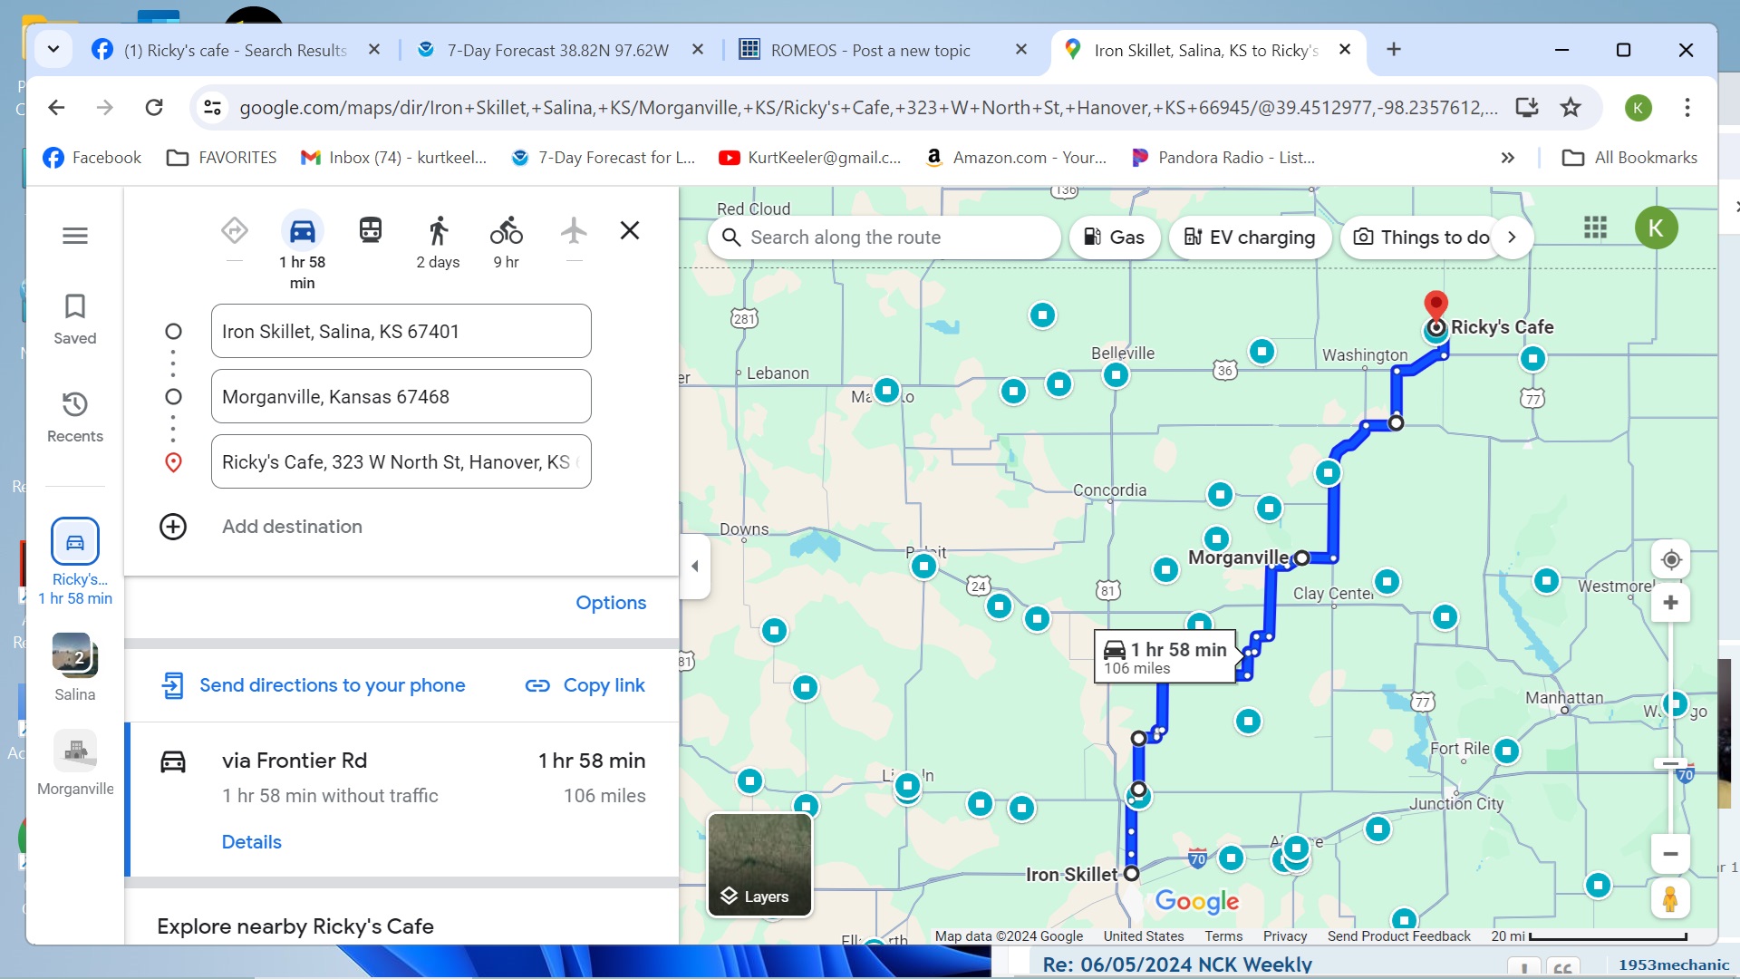Image resolution: width=1740 pixels, height=979 pixels.
Task: Select the Transit travel mode icon
Action: (x=370, y=230)
